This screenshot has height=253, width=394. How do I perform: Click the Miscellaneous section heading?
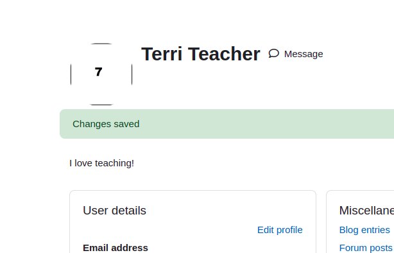coord(366,211)
